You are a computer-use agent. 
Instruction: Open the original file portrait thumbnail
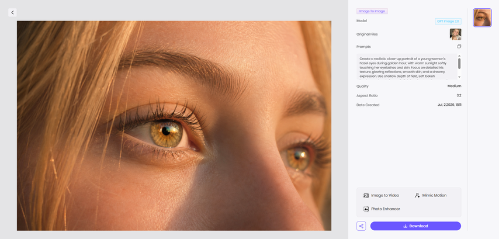(x=455, y=34)
